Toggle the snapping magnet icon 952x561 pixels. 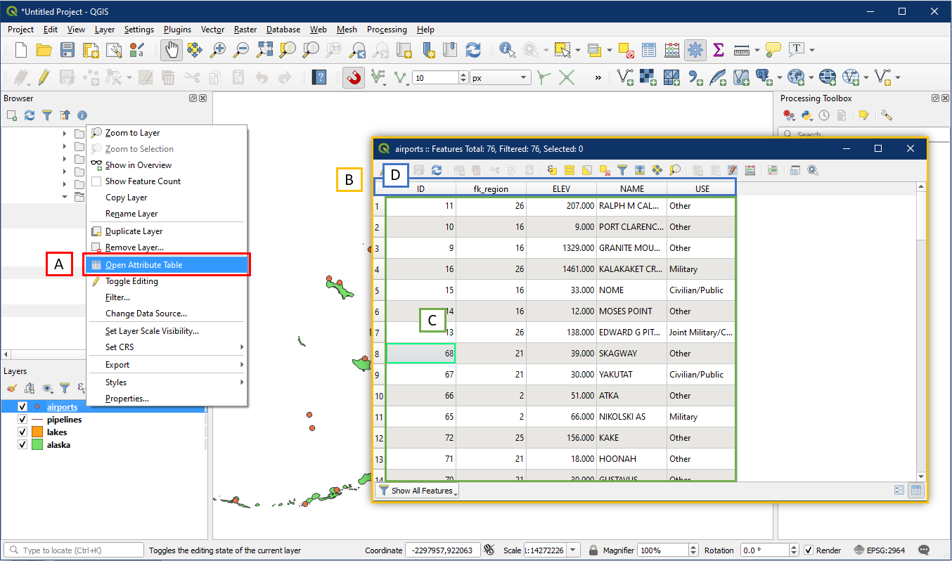(354, 78)
